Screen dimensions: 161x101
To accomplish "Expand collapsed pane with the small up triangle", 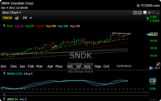I will click(4, 94).
